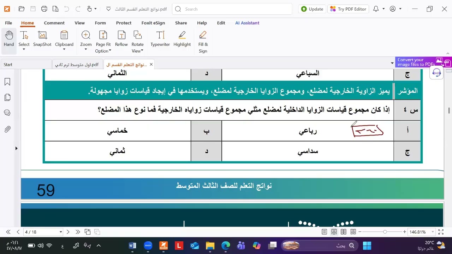The width and height of the screenshot is (452, 254).
Task: Switch to the Share tab
Action: coord(181,23)
